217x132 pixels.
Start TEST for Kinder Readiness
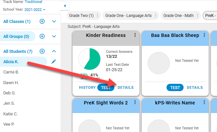(x=106, y=87)
